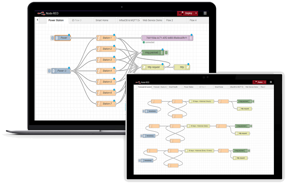Select the Station-3 function node
The image size is (288, 184).
(106, 60)
